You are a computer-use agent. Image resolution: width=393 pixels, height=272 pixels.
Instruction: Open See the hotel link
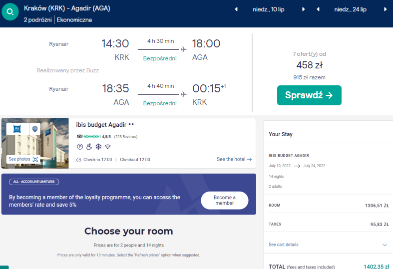coord(234,159)
